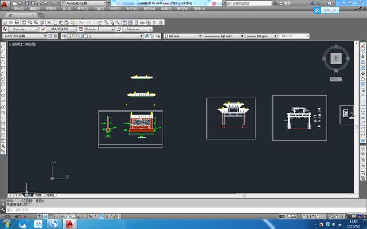Viewport: 367px width, 229px height.
Task: Expand the Standard text style dropdown
Action: tap(23, 29)
